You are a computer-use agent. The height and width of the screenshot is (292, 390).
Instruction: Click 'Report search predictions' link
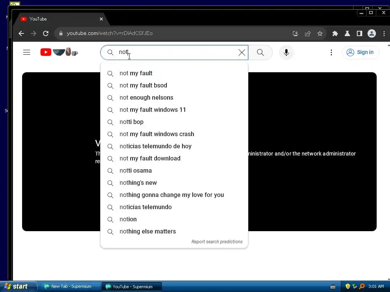coord(217,242)
